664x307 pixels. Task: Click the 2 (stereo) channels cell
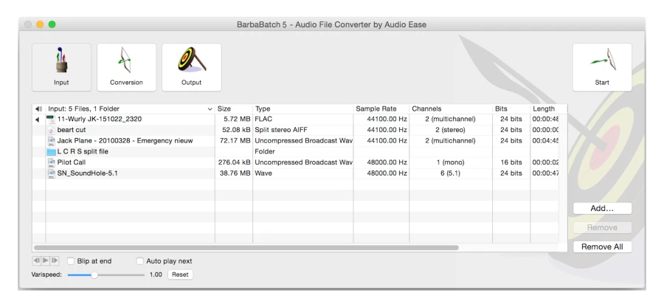coord(450,130)
